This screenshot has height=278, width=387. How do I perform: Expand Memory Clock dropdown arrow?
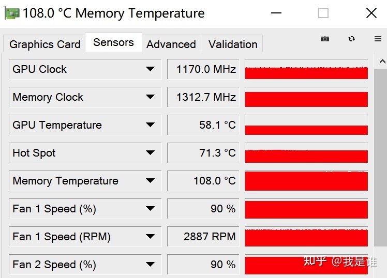tap(150, 97)
